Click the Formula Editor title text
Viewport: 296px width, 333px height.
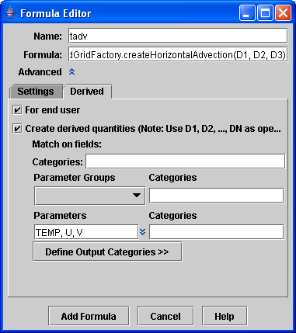56,13
